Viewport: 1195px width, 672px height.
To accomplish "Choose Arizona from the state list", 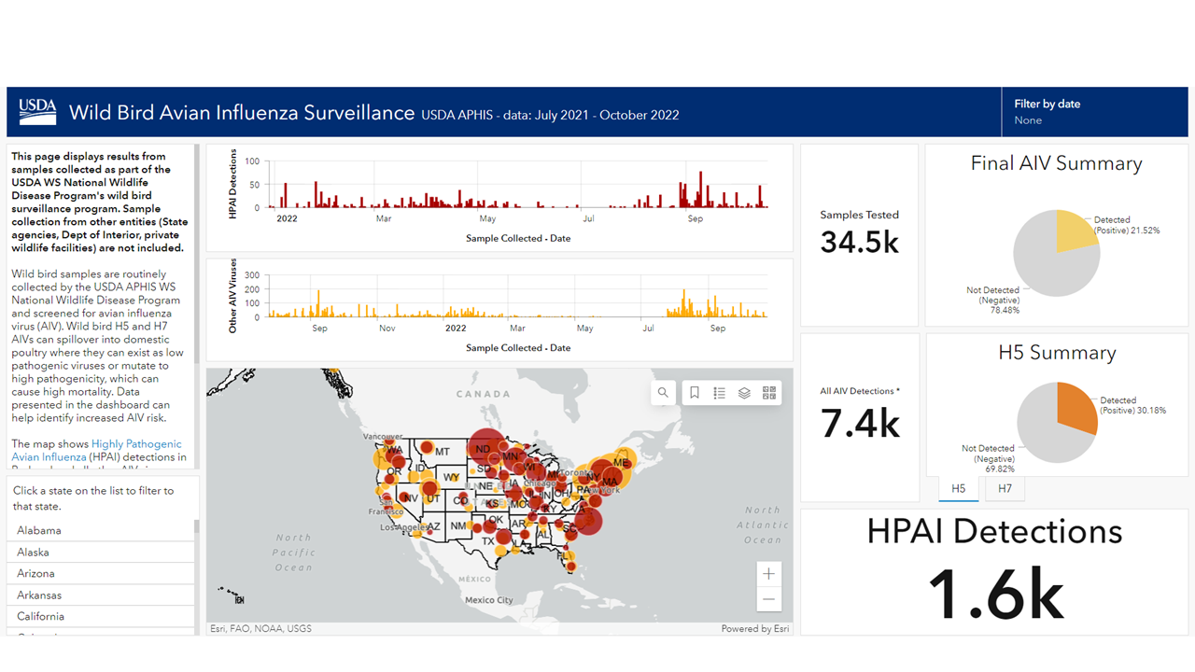I will pyautogui.click(x=35, y=573).
